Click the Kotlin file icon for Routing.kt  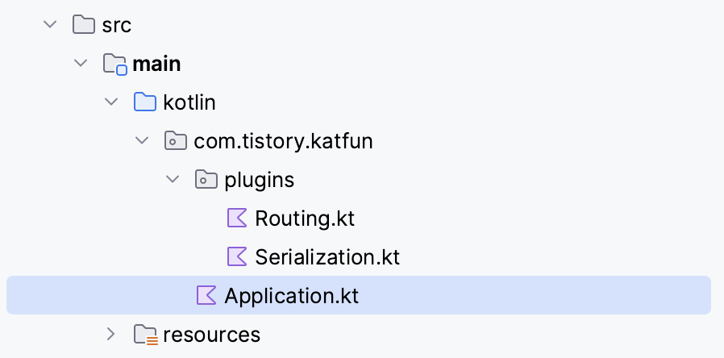pos(237,218)
